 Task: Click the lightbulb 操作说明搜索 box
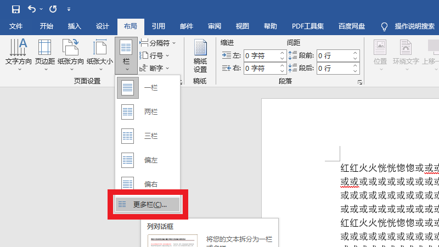(x=408, y=26)
